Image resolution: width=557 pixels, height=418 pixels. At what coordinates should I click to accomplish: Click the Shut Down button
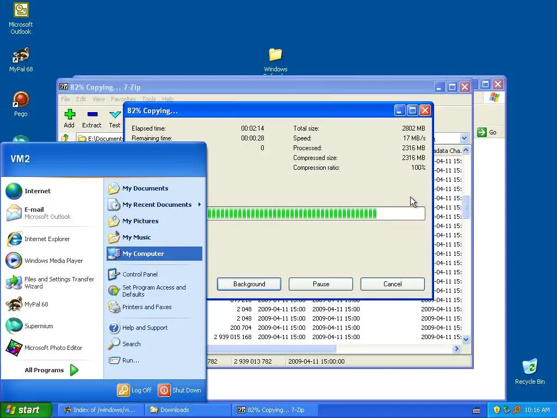(x=180, y=390)
